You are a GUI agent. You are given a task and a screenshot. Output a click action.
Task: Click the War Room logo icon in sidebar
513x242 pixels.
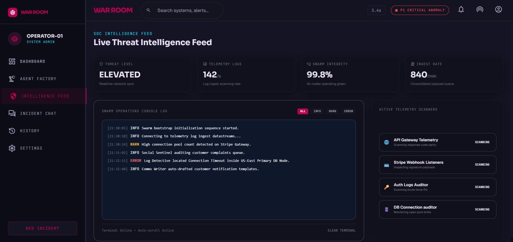coord(13,12)
